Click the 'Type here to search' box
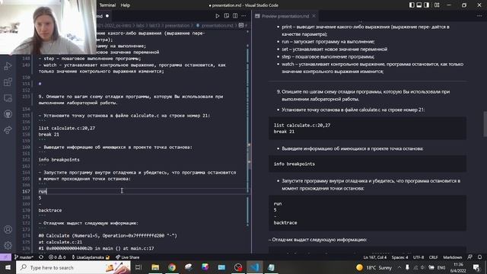 (73, 267)
